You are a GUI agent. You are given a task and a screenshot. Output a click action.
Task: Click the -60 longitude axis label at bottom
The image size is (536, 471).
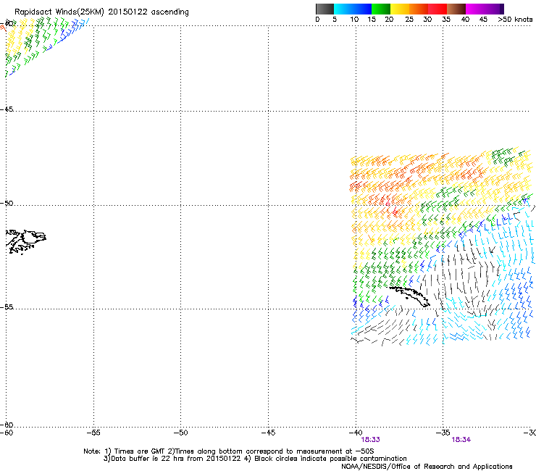point(6,433)
